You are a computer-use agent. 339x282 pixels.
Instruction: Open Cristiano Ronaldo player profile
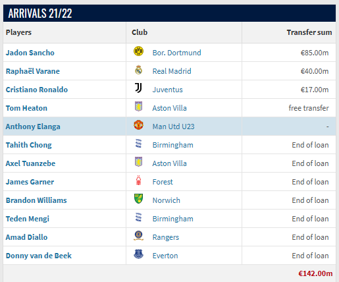(37, 90)
